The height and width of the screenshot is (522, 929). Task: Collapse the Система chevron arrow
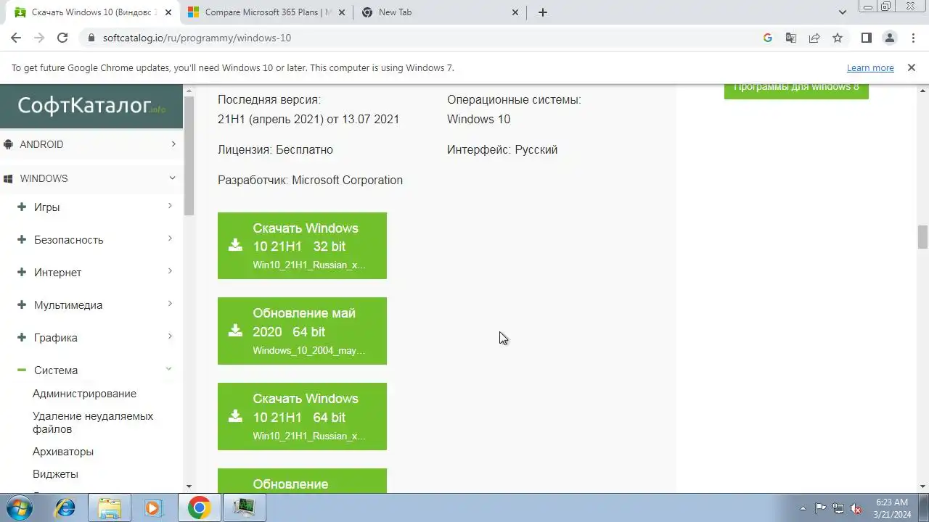tap(169, 369)
